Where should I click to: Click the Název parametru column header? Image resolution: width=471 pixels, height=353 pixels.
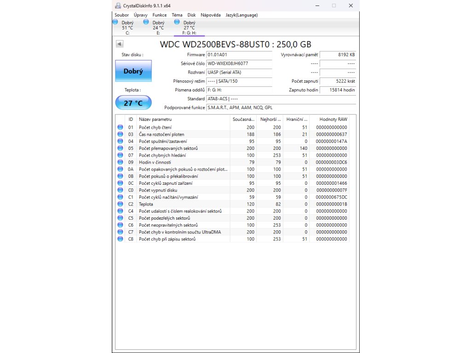[184, 119]
